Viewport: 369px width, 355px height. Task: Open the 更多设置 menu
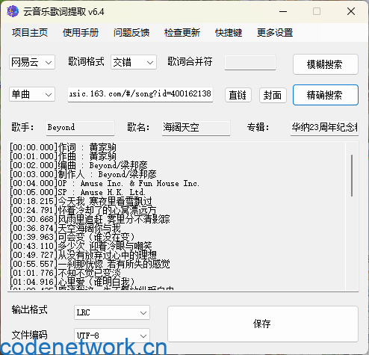275,33
